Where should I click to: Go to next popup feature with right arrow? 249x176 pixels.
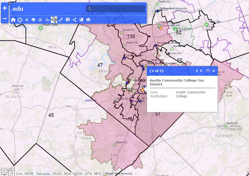(x=201, y=71)
